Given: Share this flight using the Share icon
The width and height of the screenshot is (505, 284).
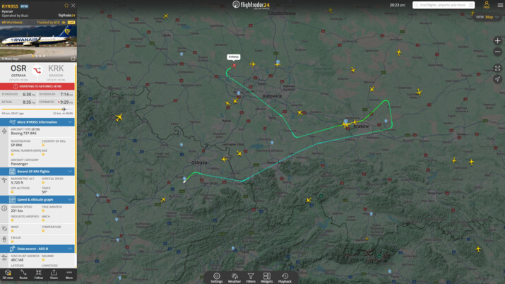Looking at the screenshot, I should 54,274.
